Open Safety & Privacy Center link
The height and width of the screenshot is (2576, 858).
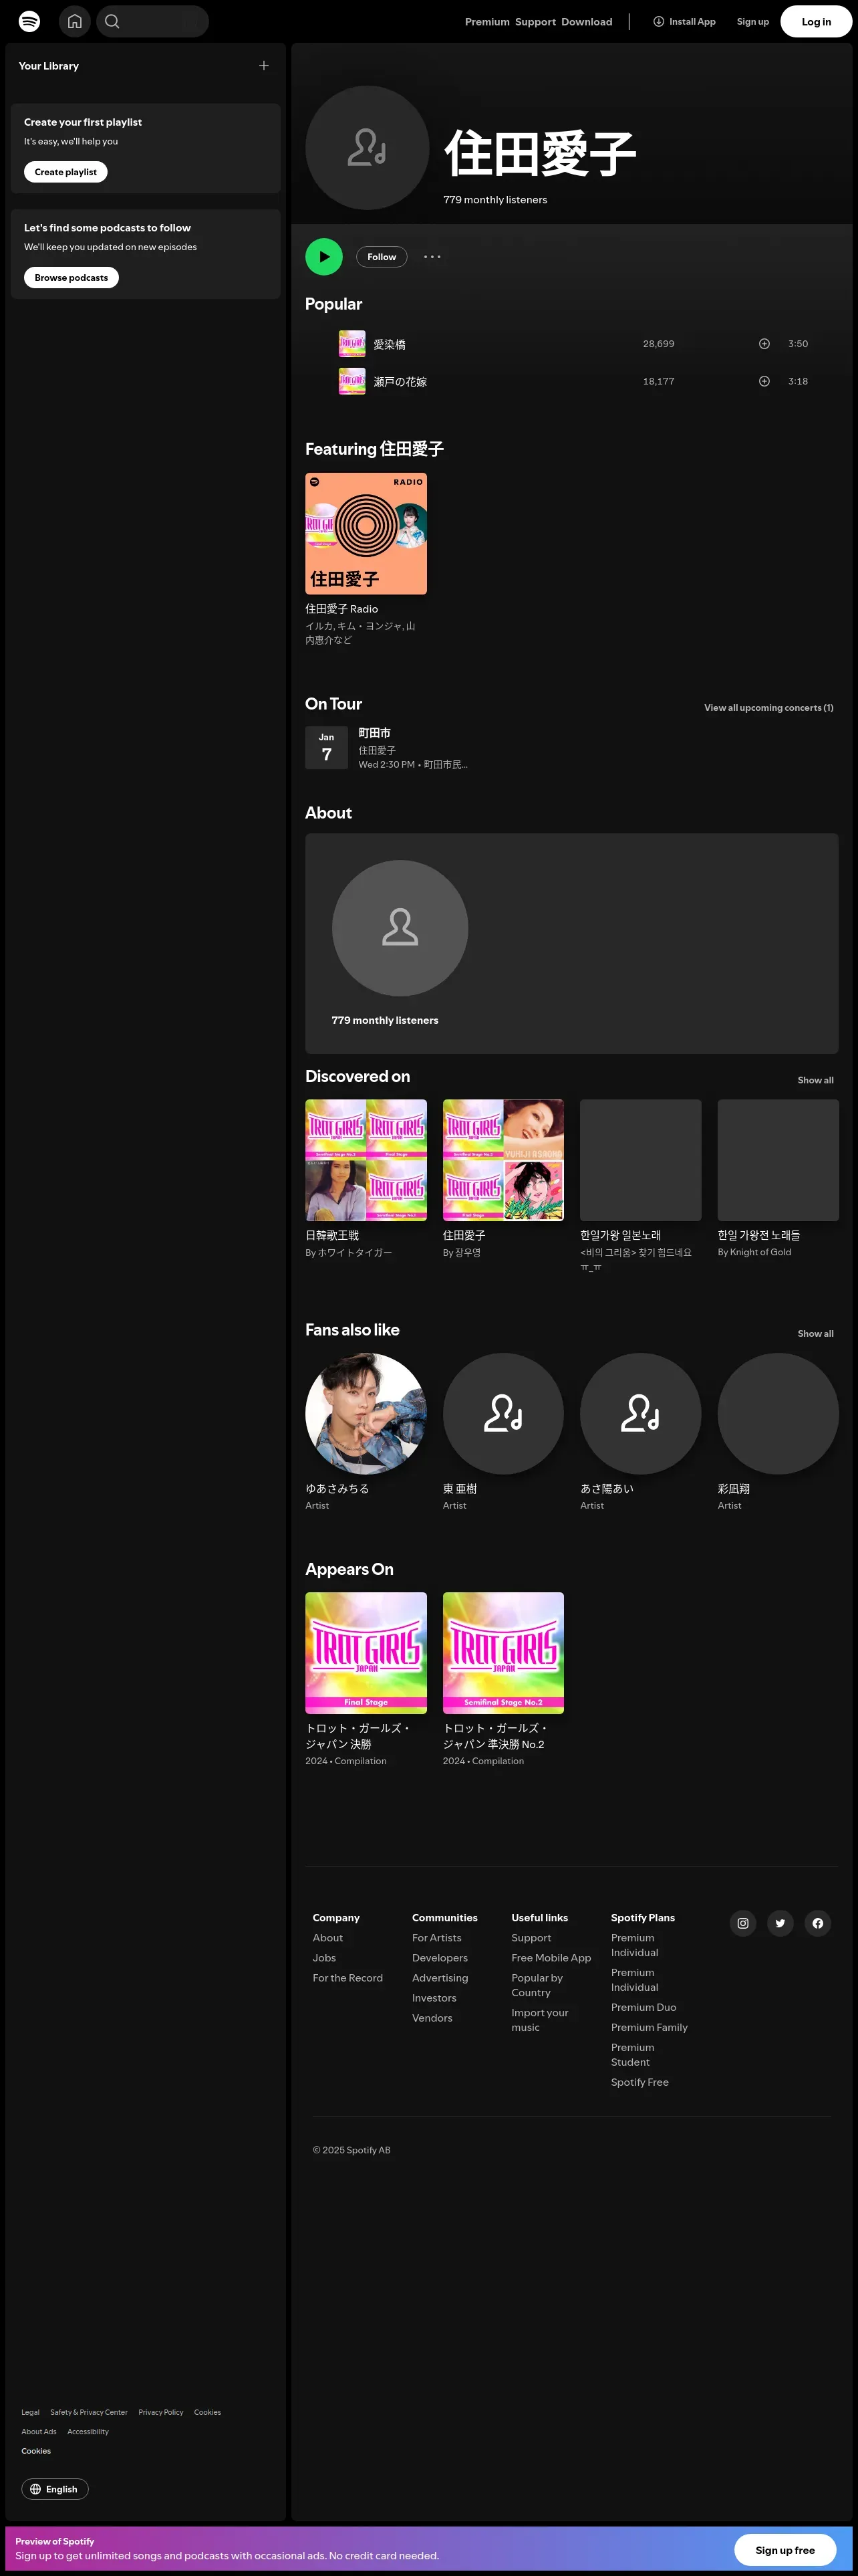pyautogui.click(x=89, y=2412)
